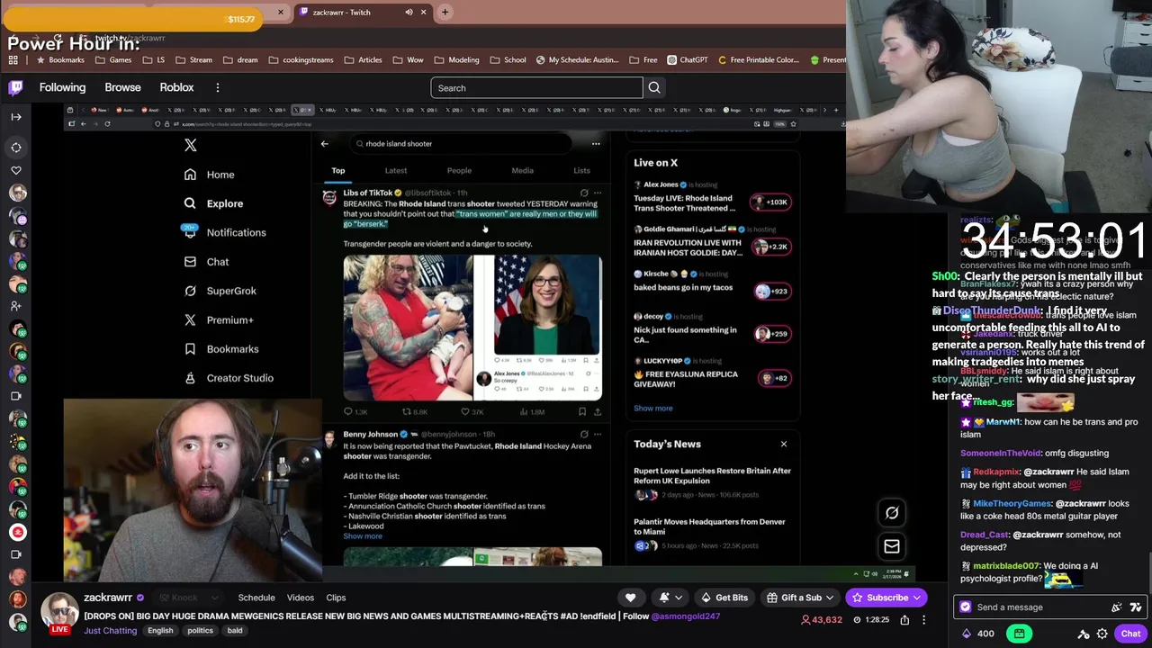Click the X logo in the streamed page
This screenshot has width=1152, height=648.
coord(190,145)
